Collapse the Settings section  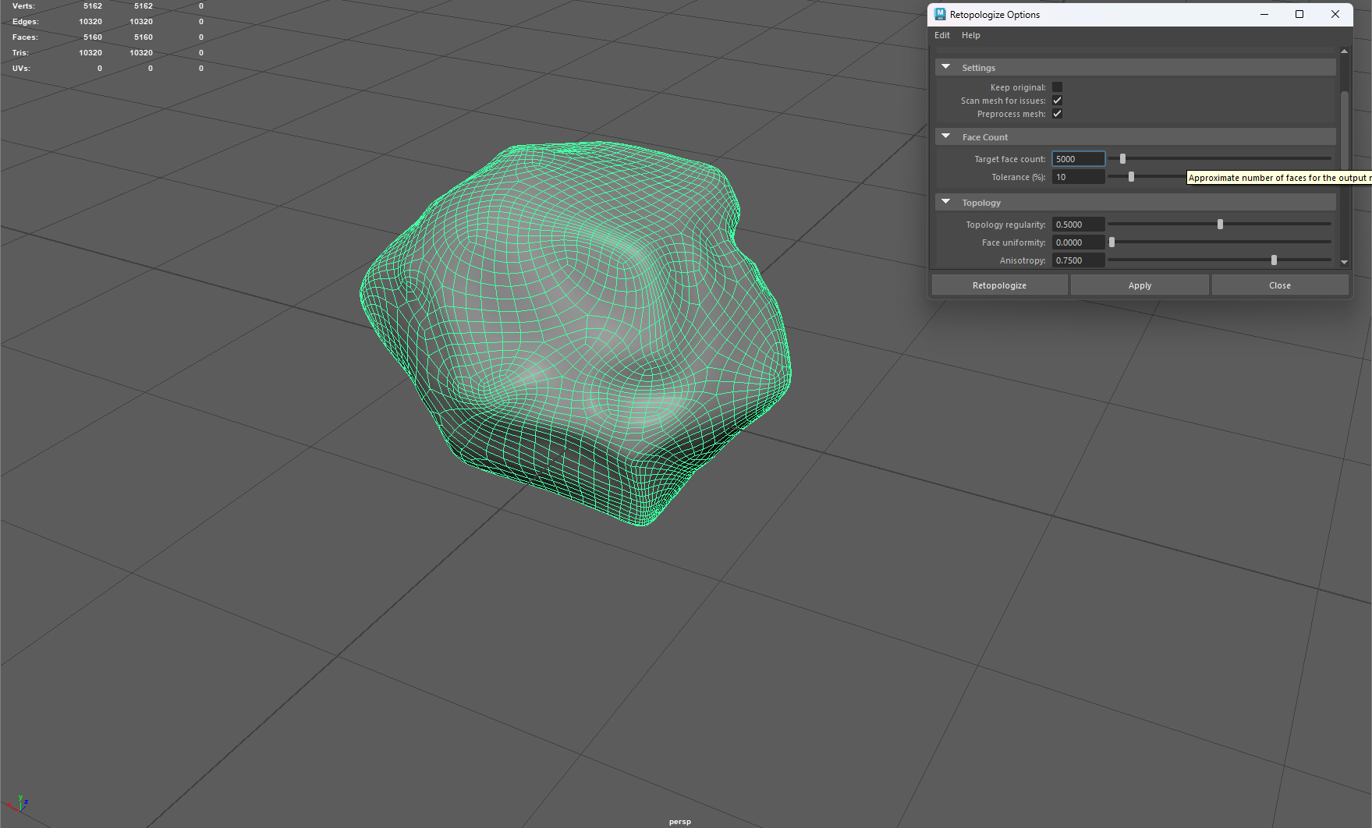946,68
